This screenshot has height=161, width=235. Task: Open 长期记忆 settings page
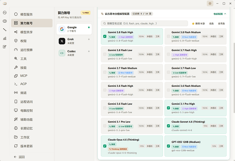32,128
